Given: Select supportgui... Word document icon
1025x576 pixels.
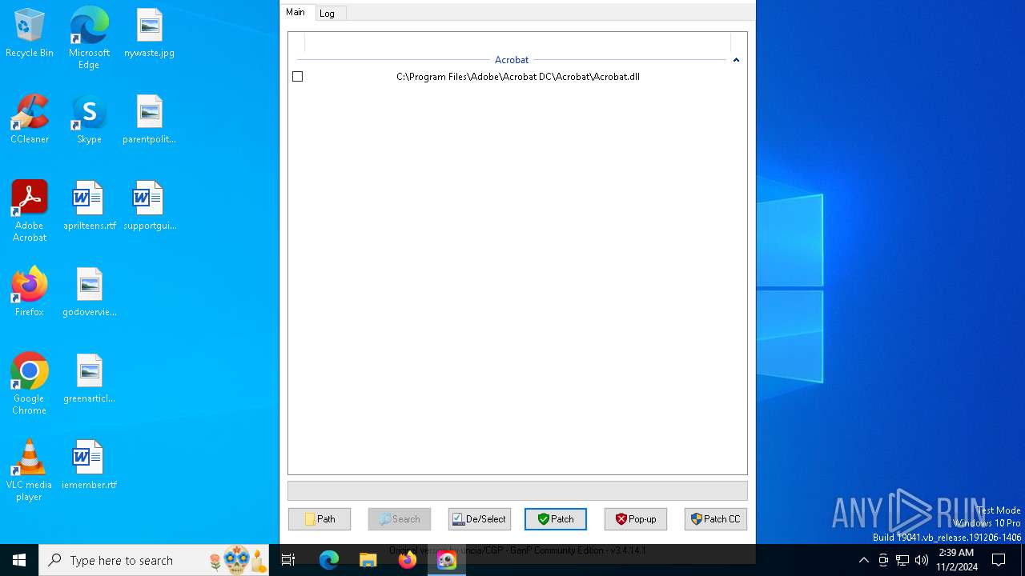Looking at the screenshot, I should [149, 206].
